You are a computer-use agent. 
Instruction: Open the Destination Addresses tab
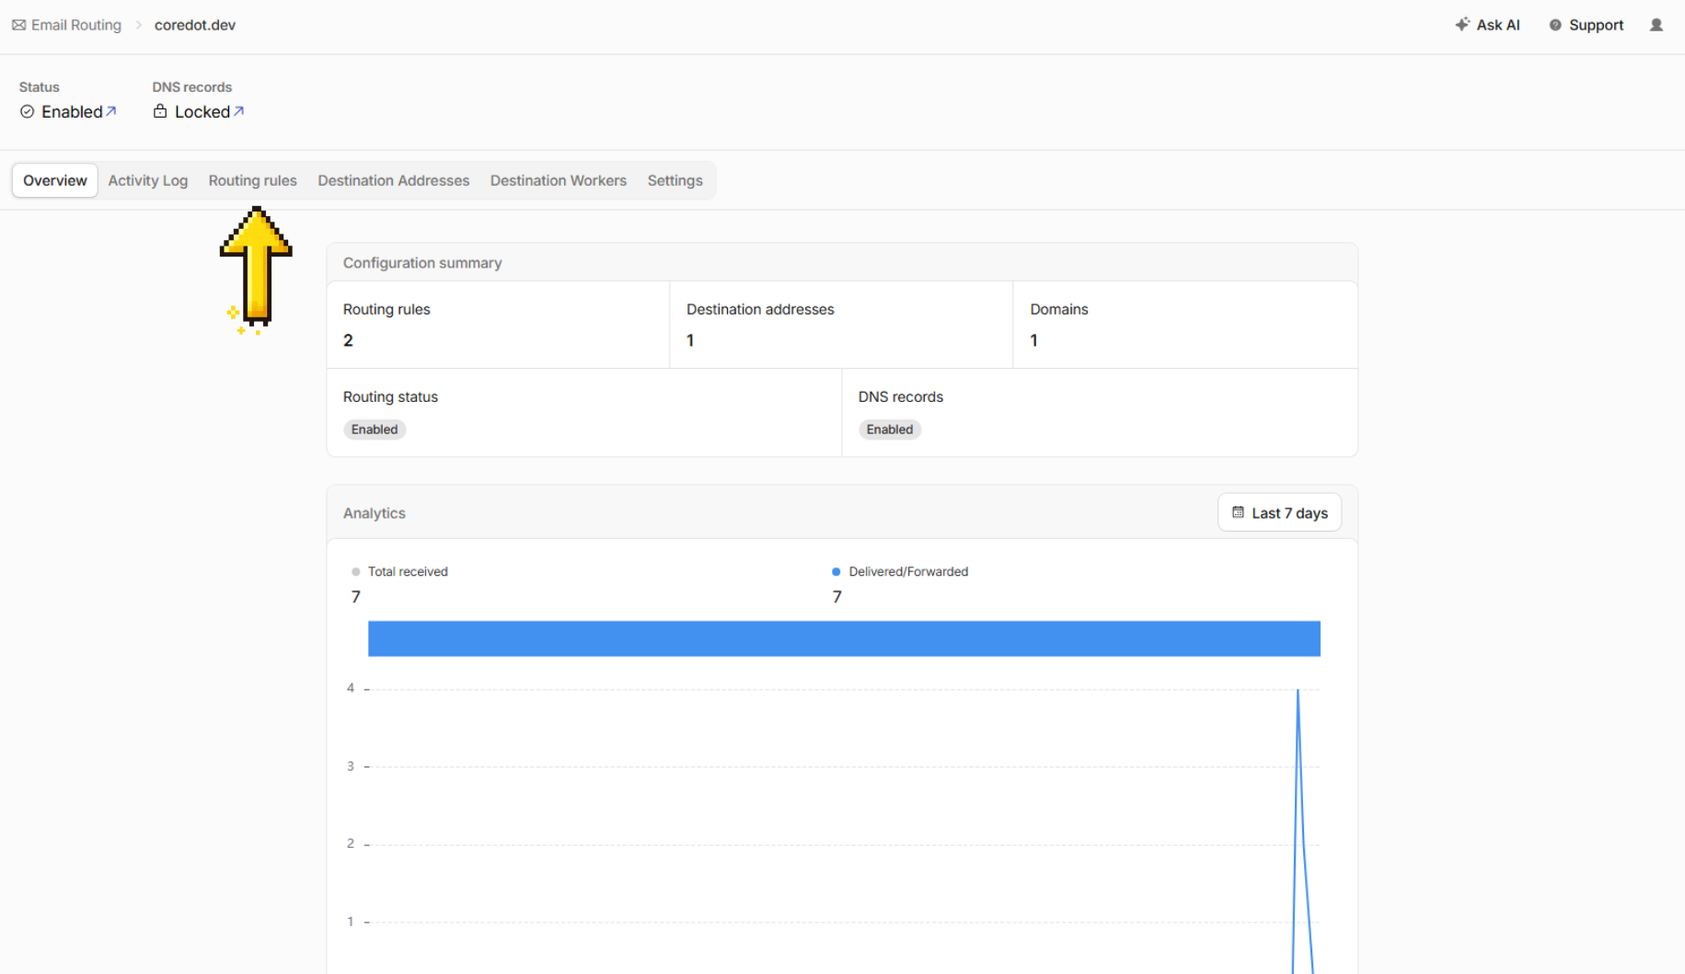tap(394, 180)
